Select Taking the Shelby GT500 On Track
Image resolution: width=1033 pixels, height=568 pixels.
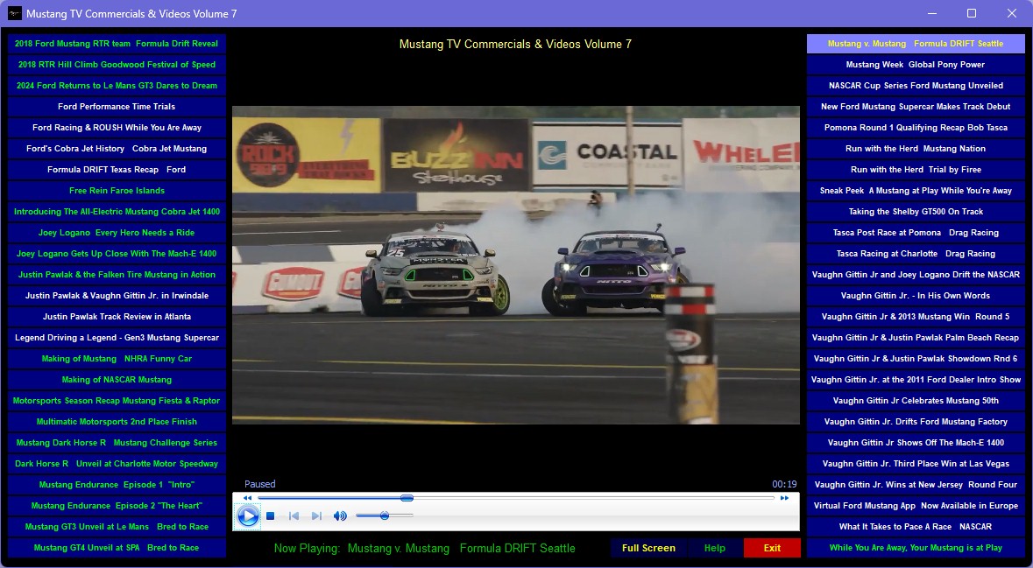(916, 212)
